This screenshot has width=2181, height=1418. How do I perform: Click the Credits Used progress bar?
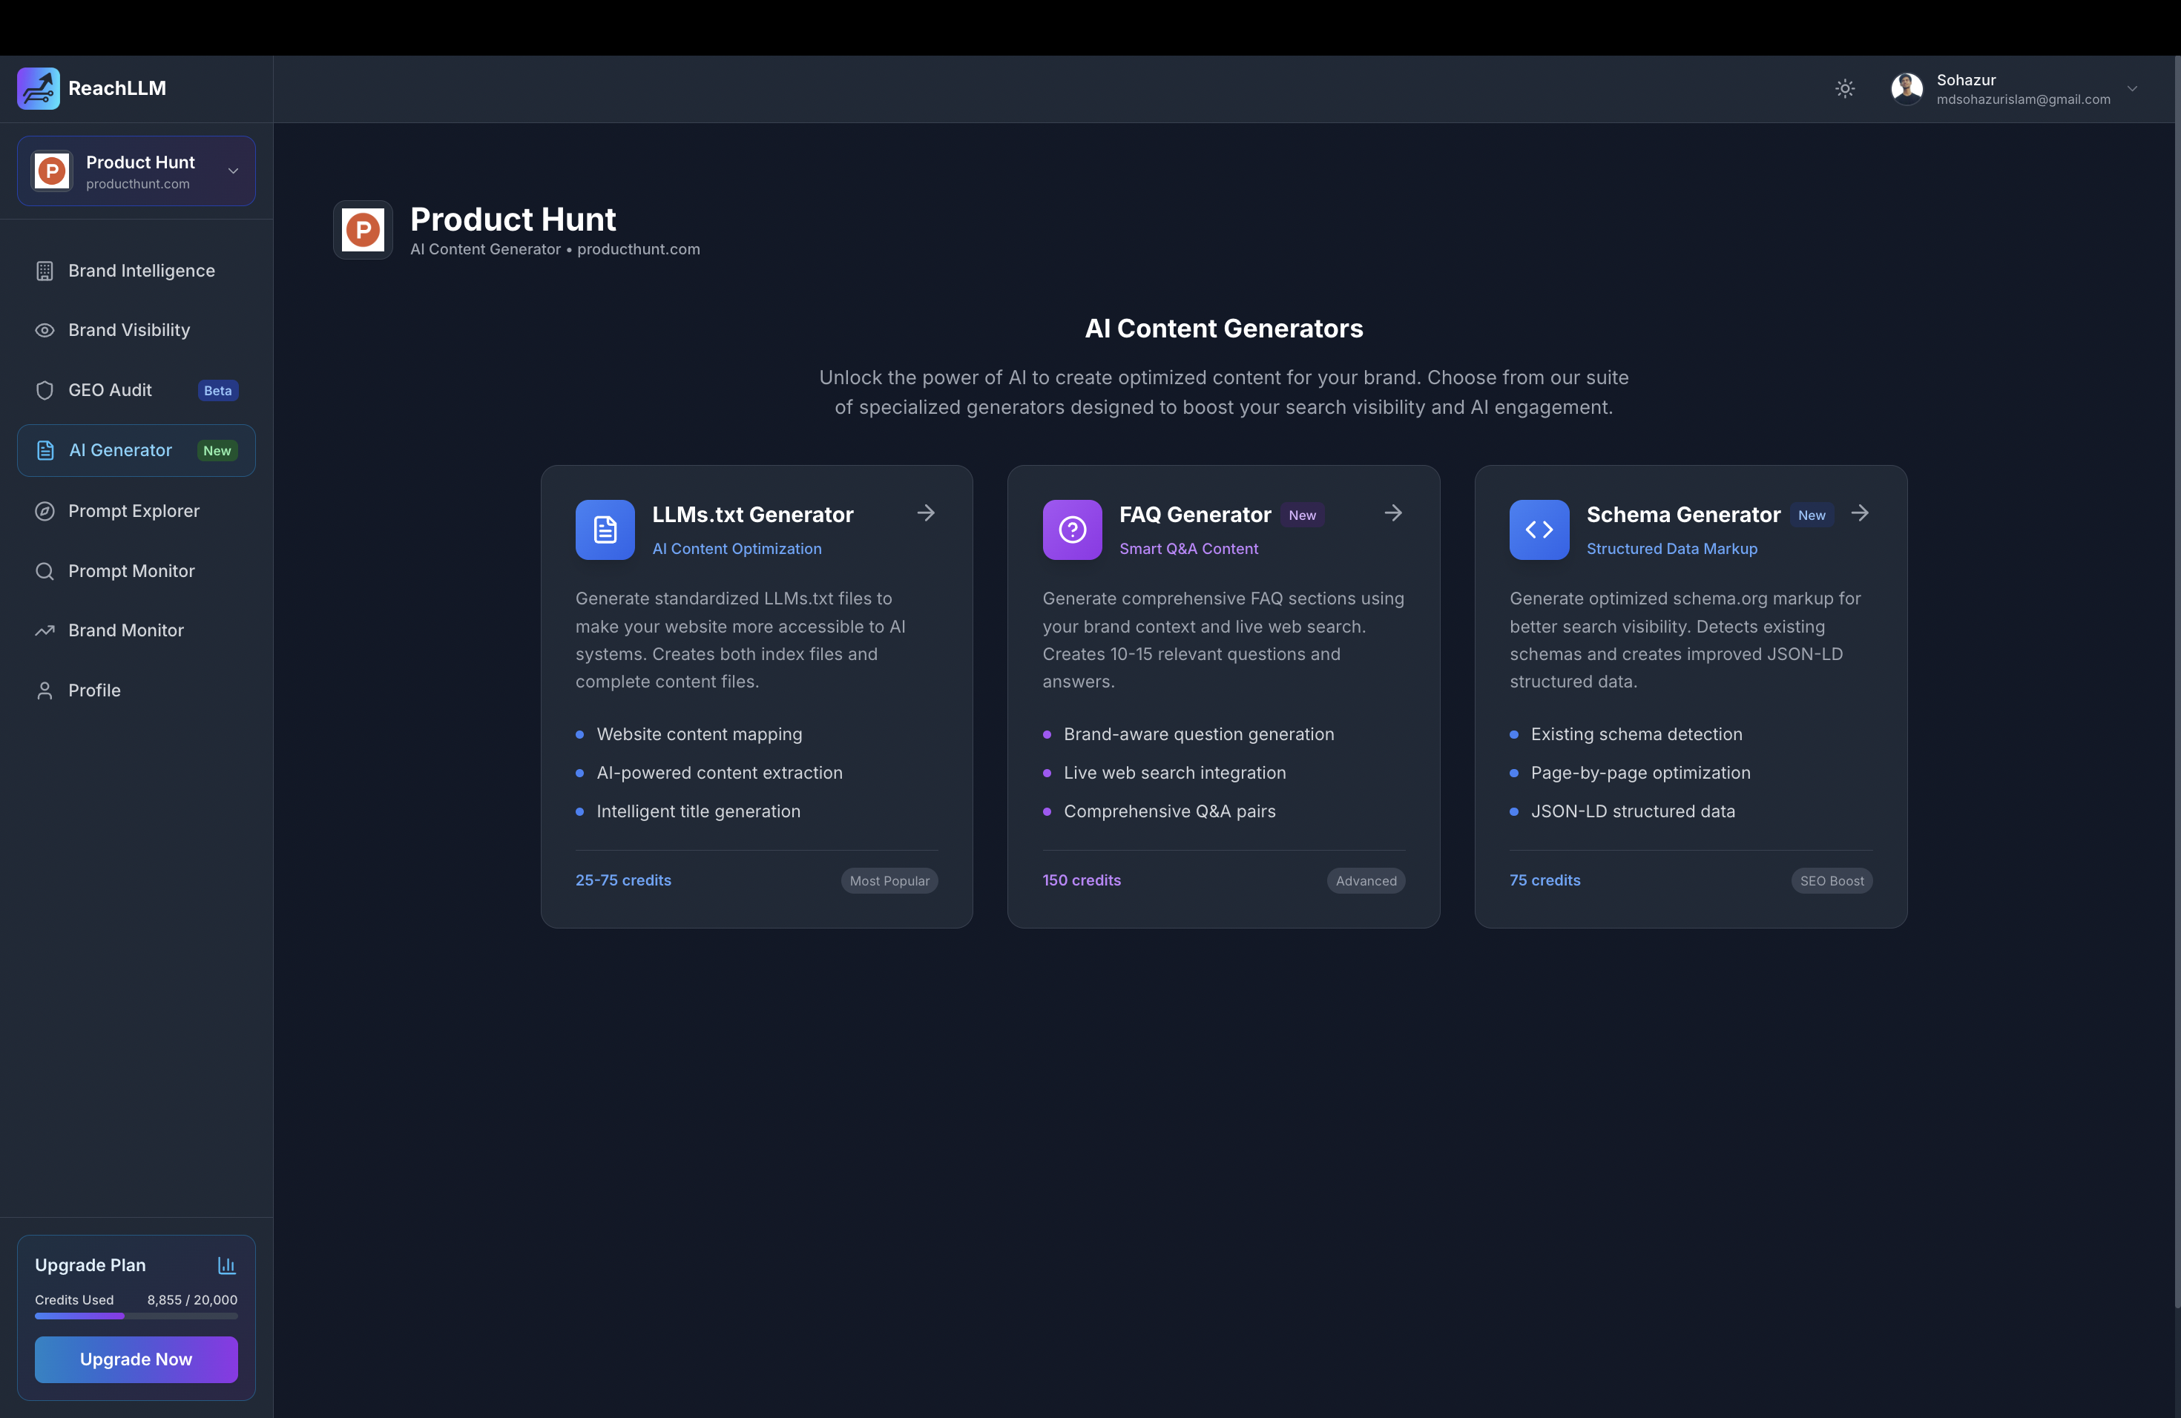pyautogui.click(x=136, y=1316)
